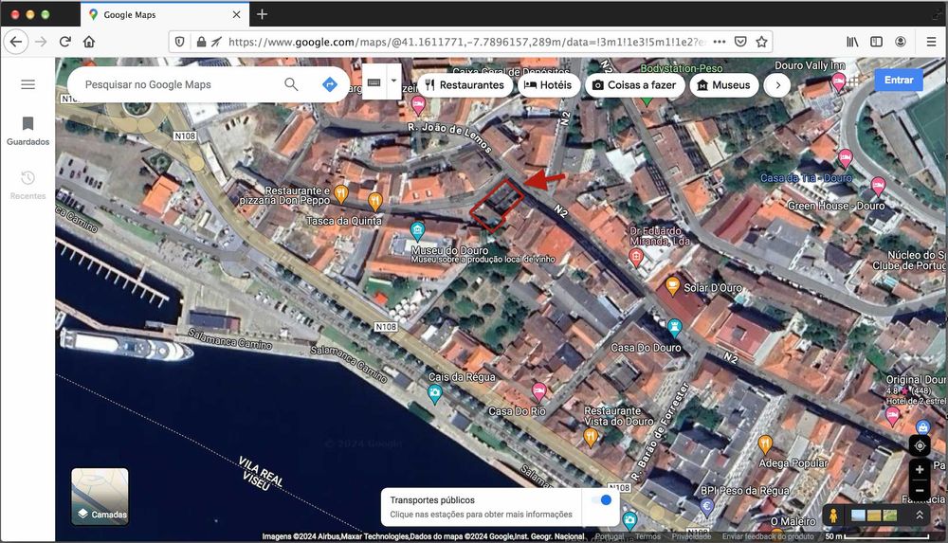Click the search magnifier icon

tap(291, 84)
